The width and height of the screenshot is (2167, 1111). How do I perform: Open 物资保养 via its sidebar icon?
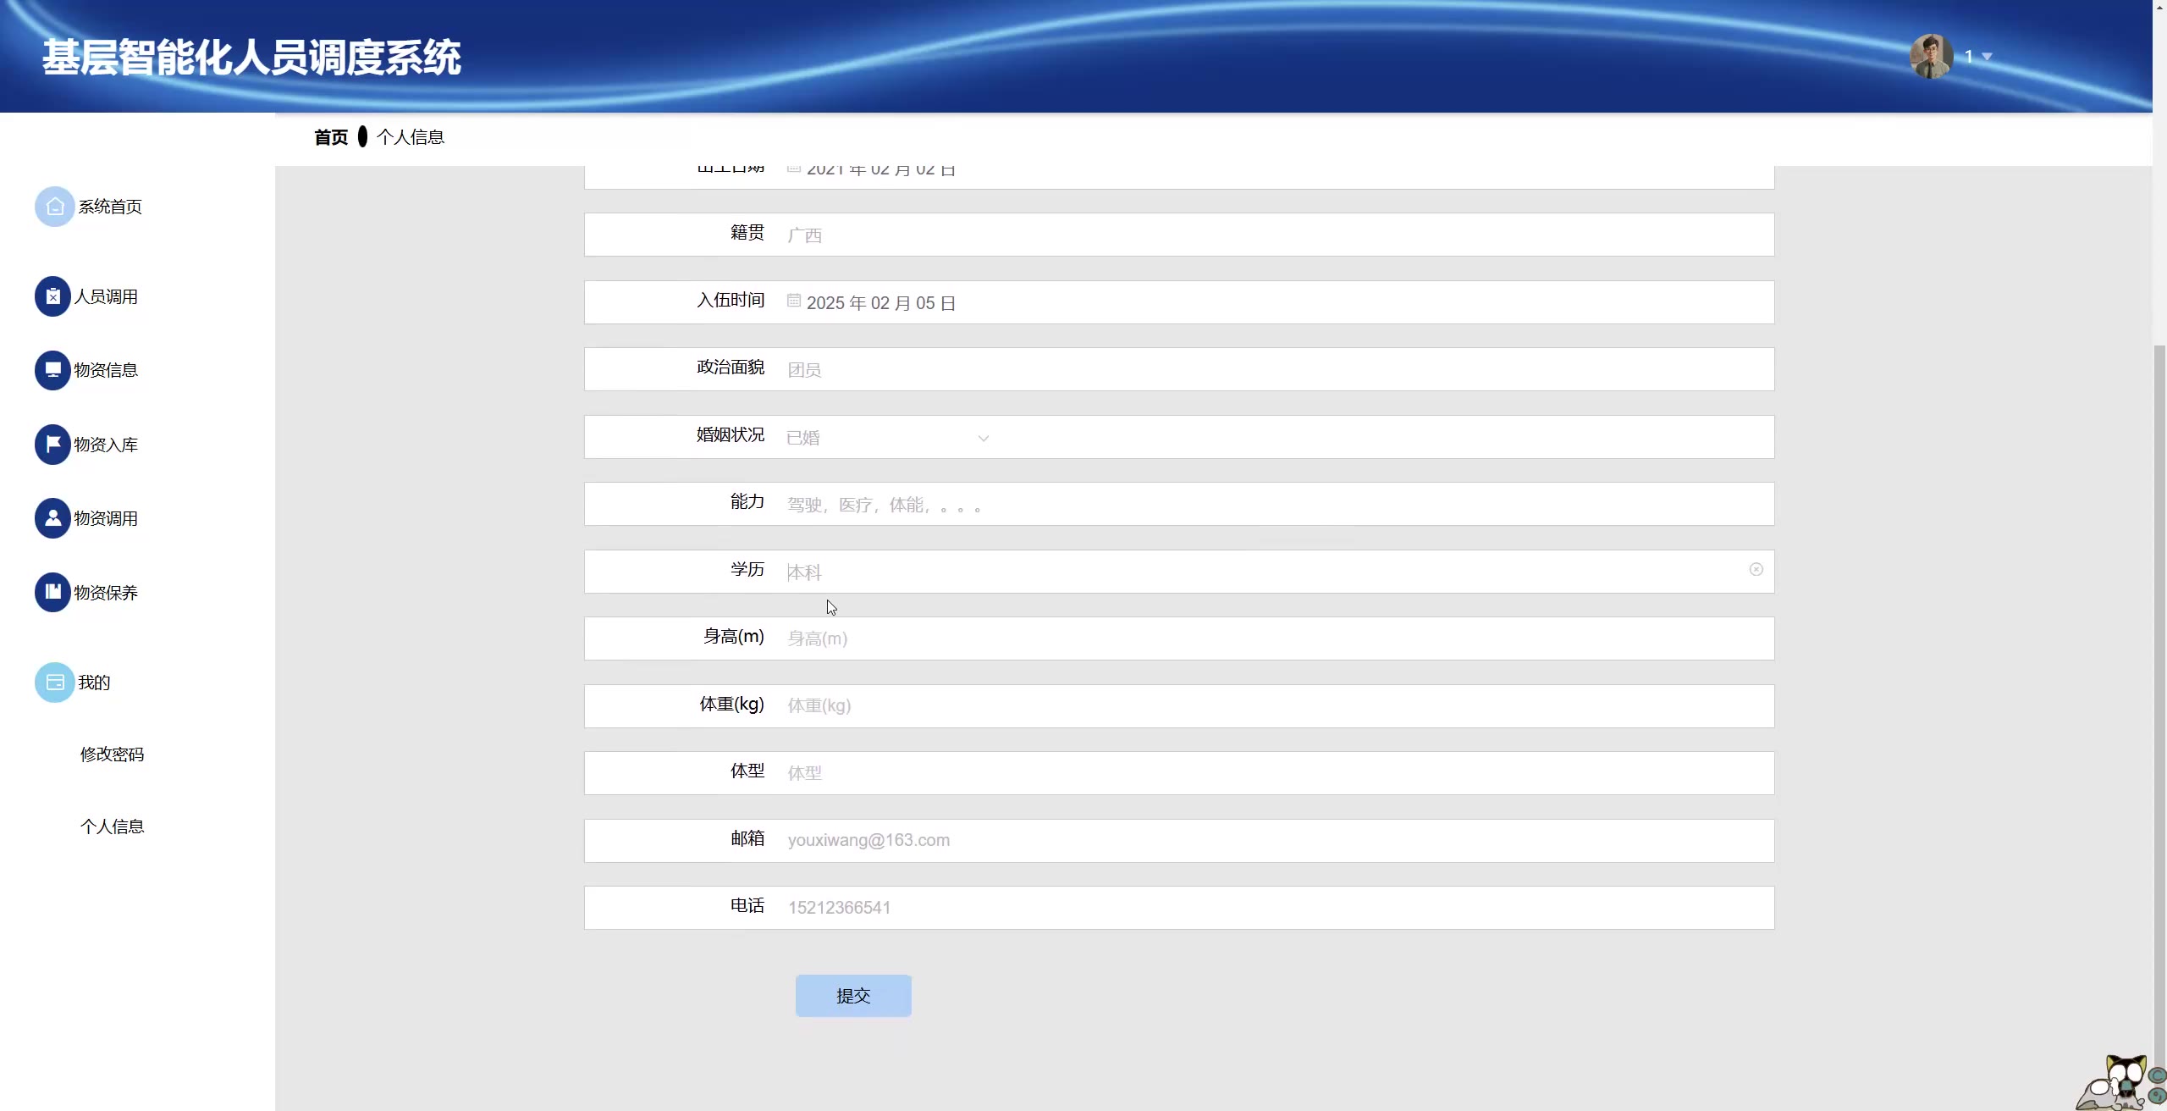click(x=52, y=592)
